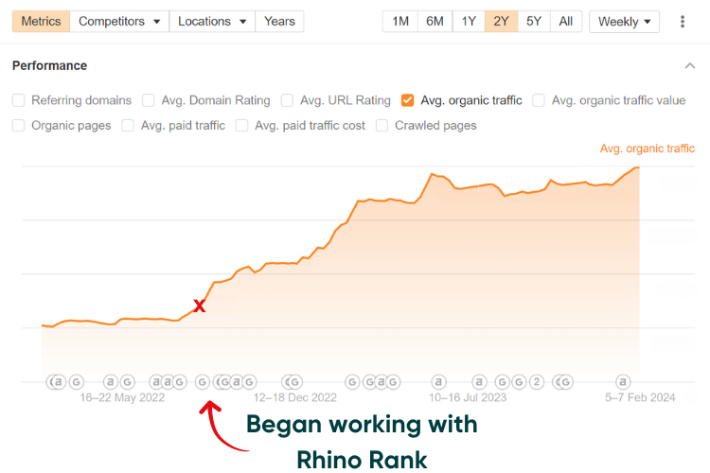This screenshot has height=473, width=710.
Task: Select the 5Y time range
Action: pyautogui.click(x=534, y=21)
